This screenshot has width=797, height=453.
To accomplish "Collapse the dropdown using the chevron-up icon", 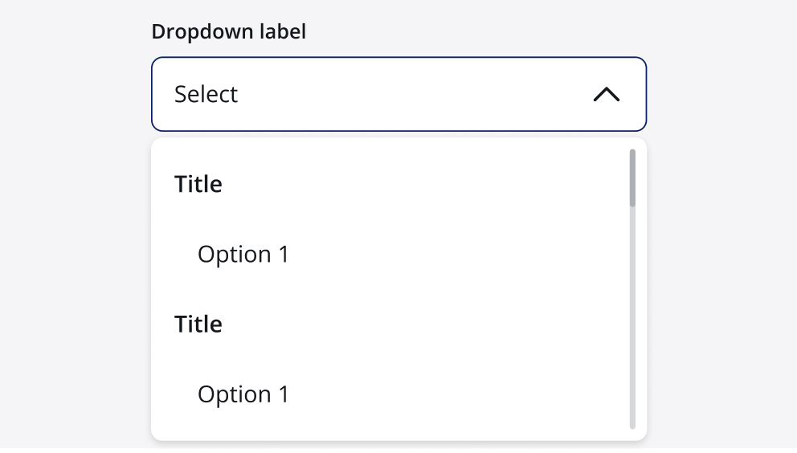I will click(x=607, y=95).
